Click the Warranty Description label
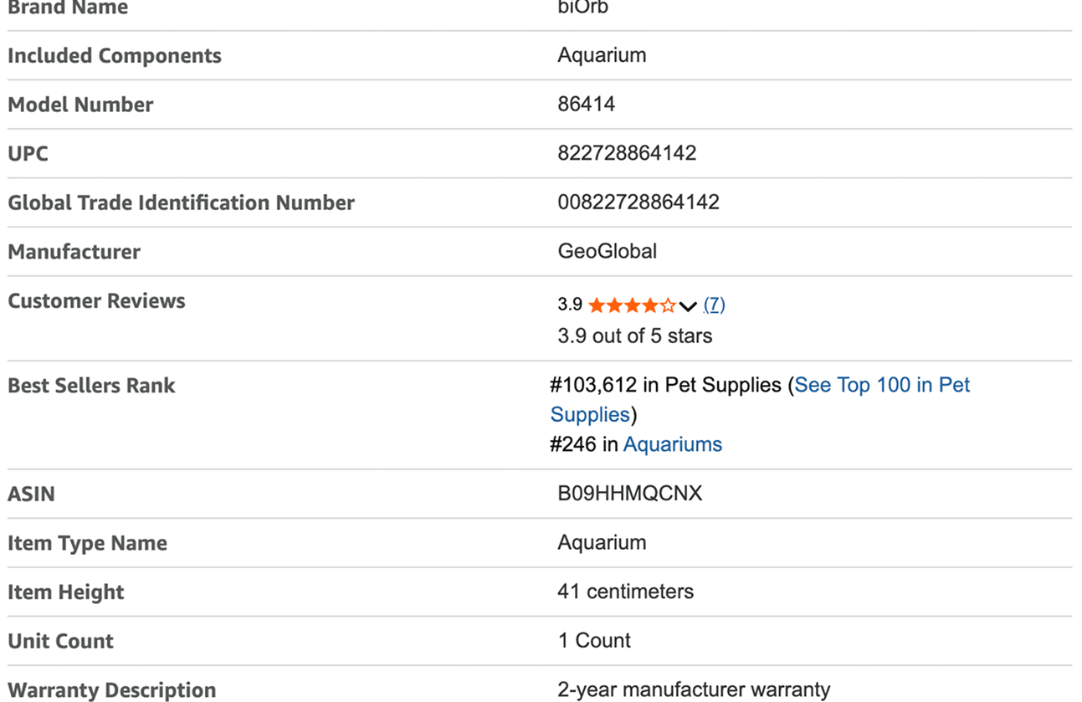Screen dimensions: 1082x702 [x=111, y=690]
